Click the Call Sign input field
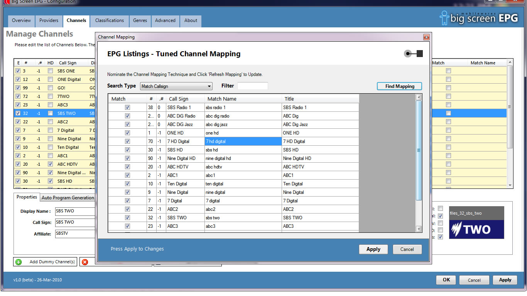The width and height of the screenshot is (527, 296). tap(75, 222)
